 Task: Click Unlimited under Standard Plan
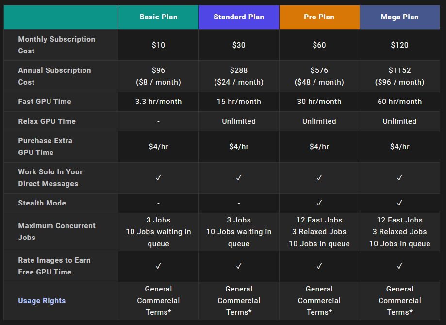click(x=239, y=121)
